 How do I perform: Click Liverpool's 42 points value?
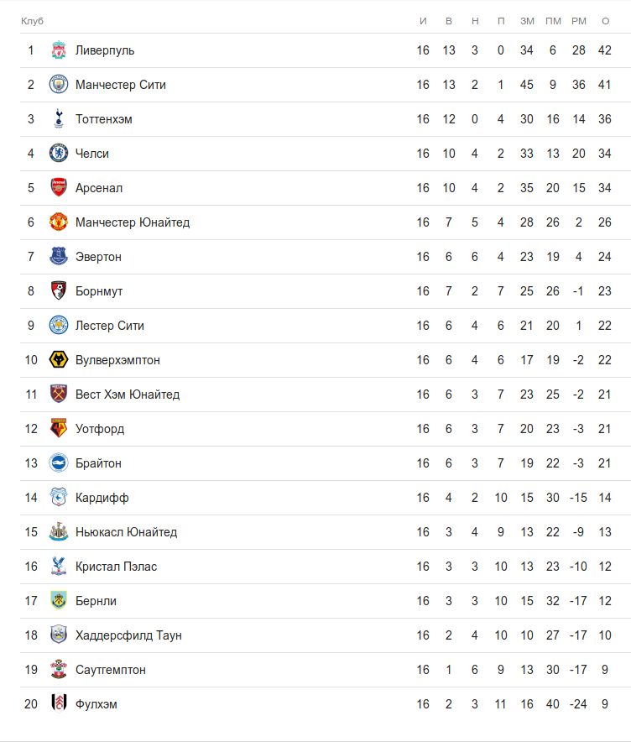click(x=605, y=50)
